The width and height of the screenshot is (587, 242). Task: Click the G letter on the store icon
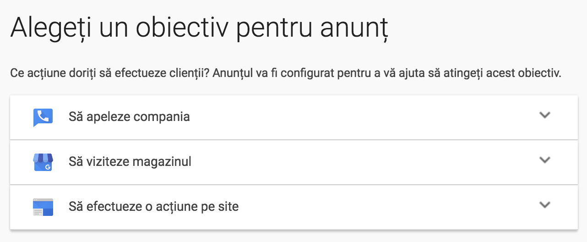tap(48, 167)
